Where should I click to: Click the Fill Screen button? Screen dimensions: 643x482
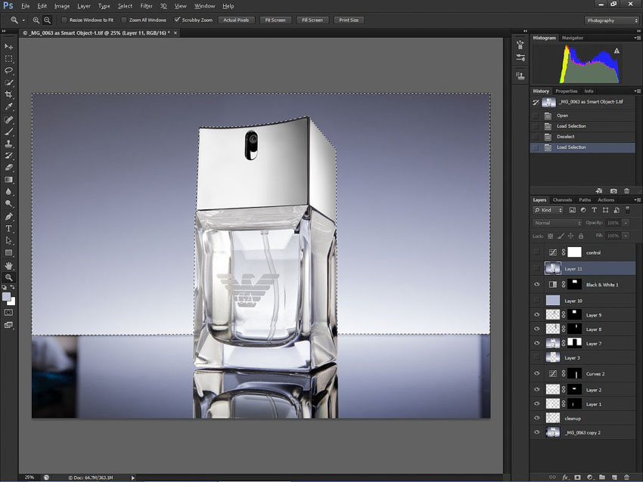tap(312, 20)
